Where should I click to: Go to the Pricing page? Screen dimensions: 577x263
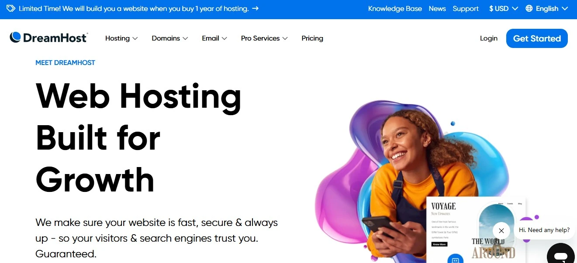(312, 38)
